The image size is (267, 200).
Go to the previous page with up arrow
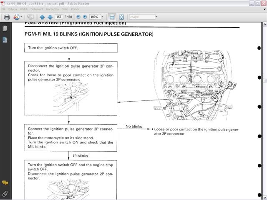pos(42,17)
